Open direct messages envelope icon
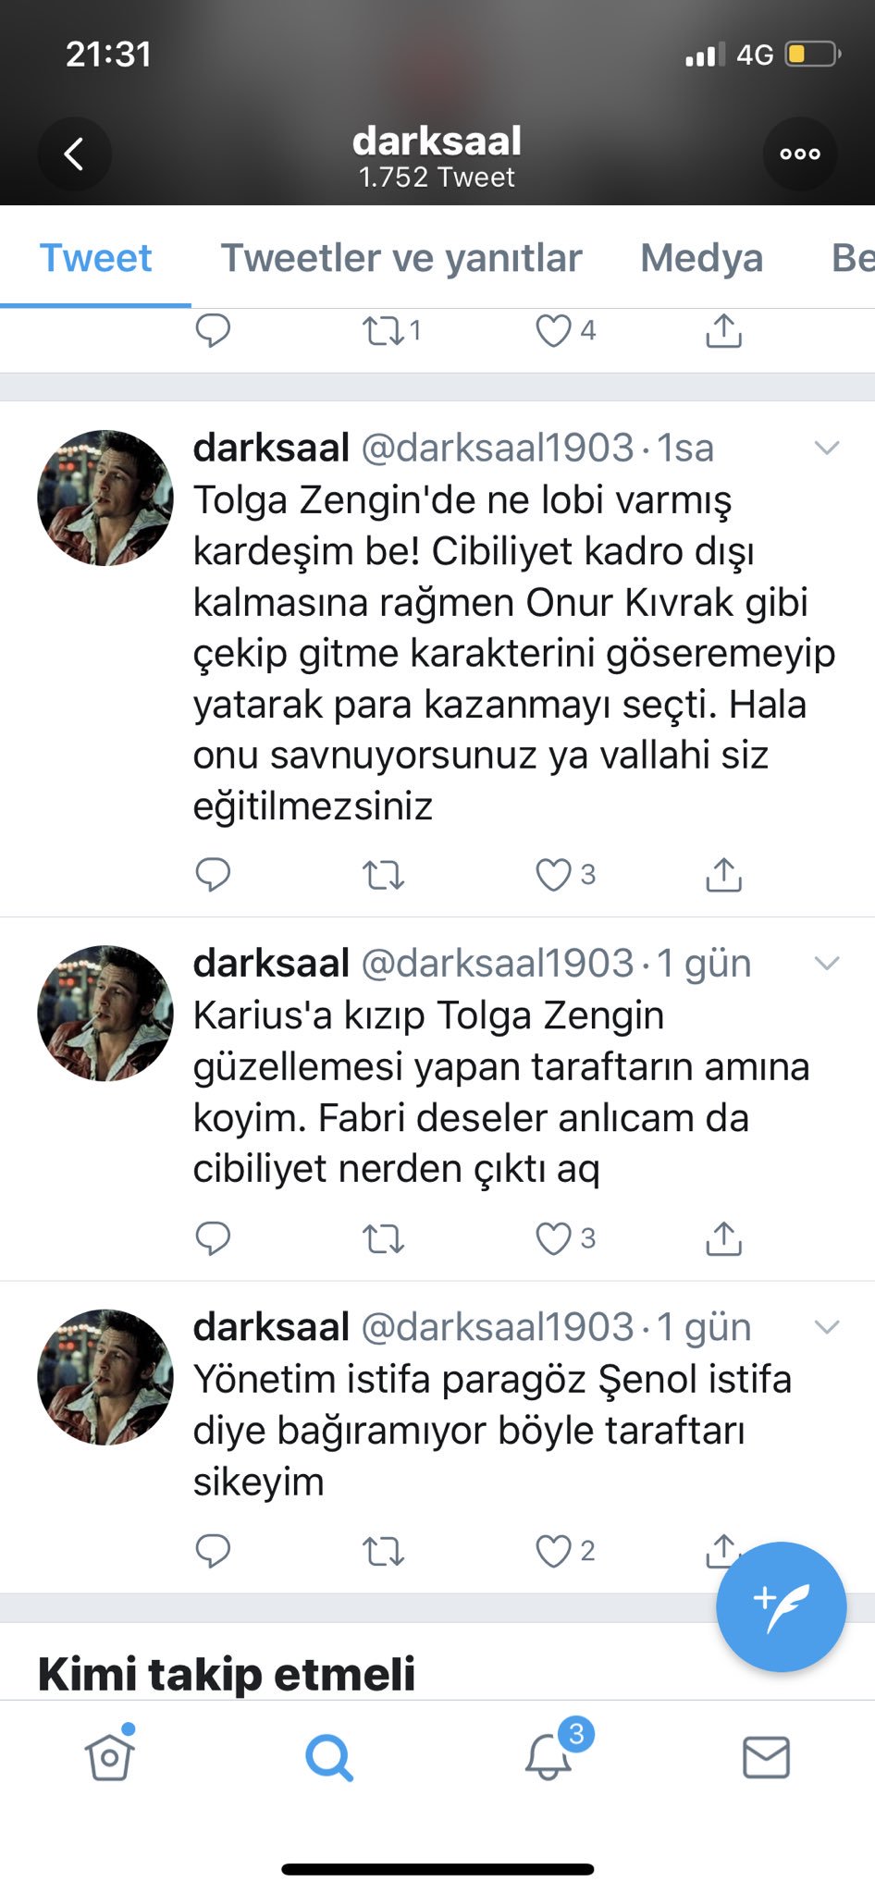Image resolution: width=875 pixels, height=1894 pixels. pyautogui.click(x=767, y=1757)
